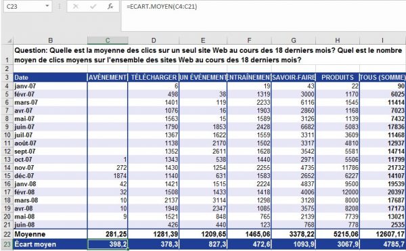The height and width of the screenshot is (251, 406).
Task: Click the Moyenne label cell
Action: pos(51,234)
